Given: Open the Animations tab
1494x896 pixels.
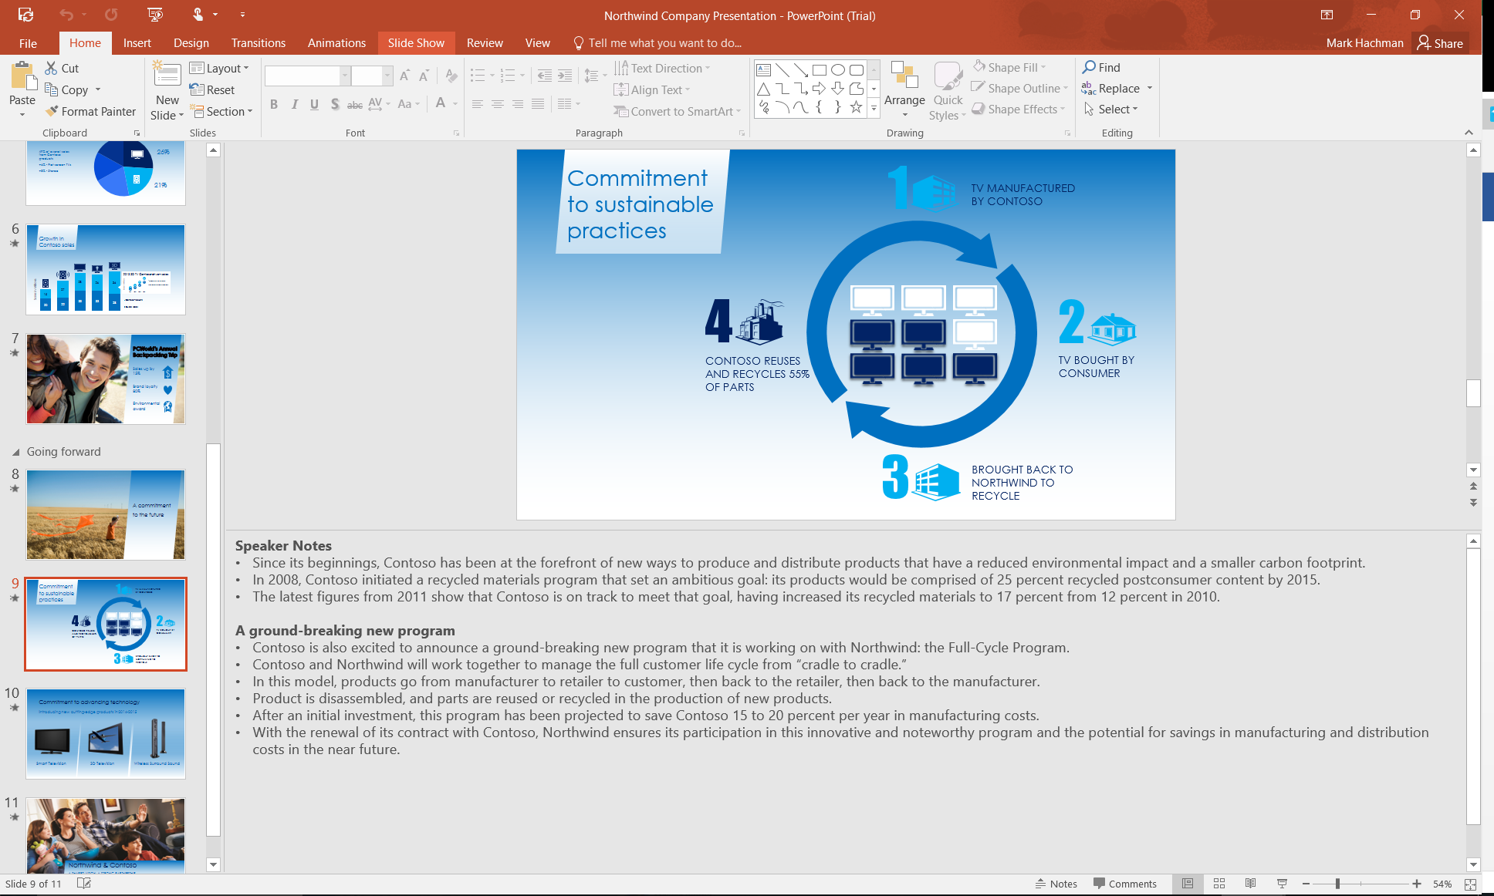Looking at the screenshot, I should (336, 43).
